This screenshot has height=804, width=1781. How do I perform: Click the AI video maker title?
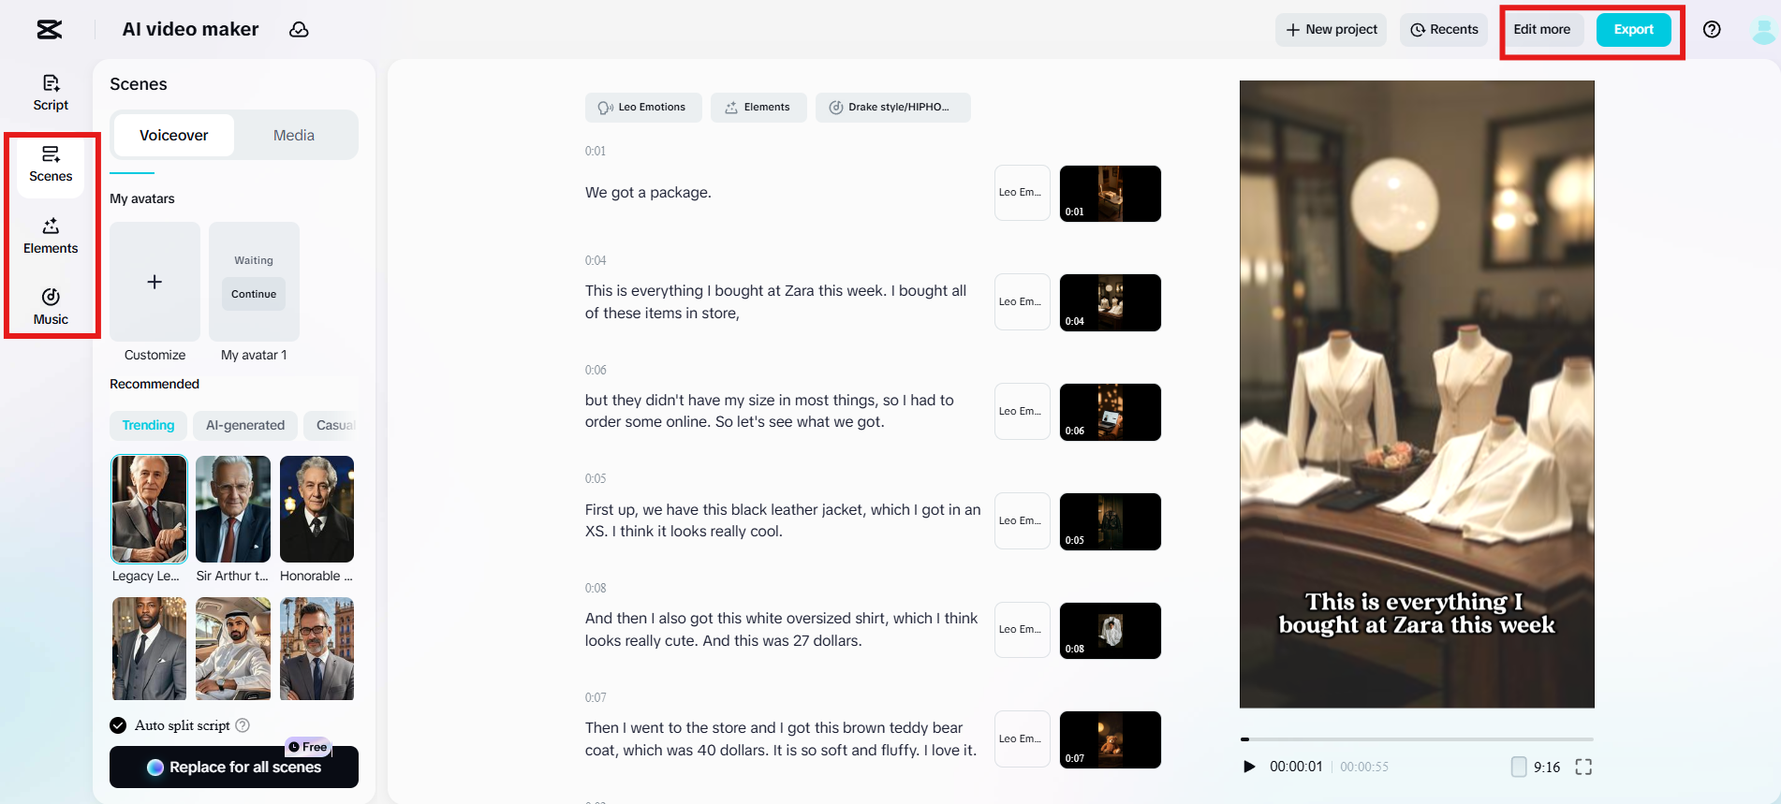click(191, 30)
